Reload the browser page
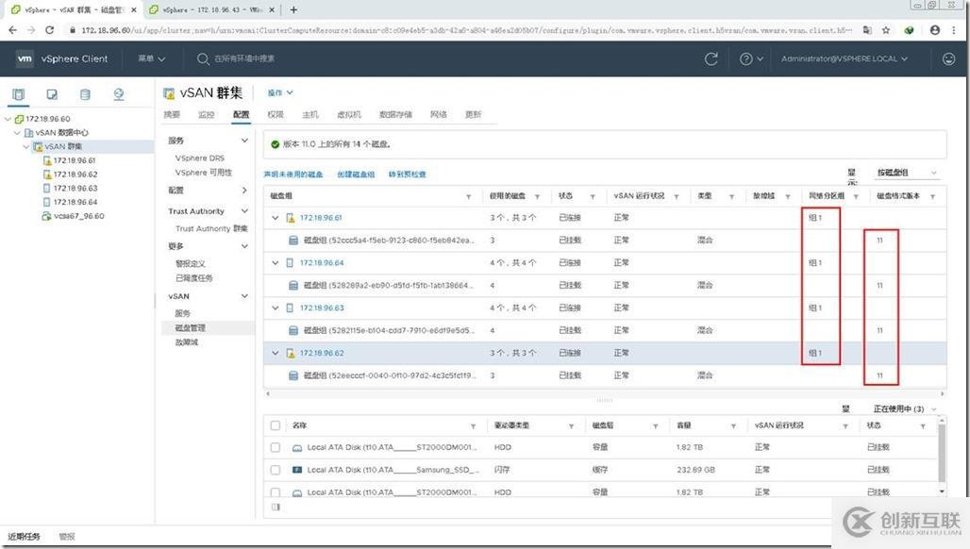970x549 pixels. point(49,29)
